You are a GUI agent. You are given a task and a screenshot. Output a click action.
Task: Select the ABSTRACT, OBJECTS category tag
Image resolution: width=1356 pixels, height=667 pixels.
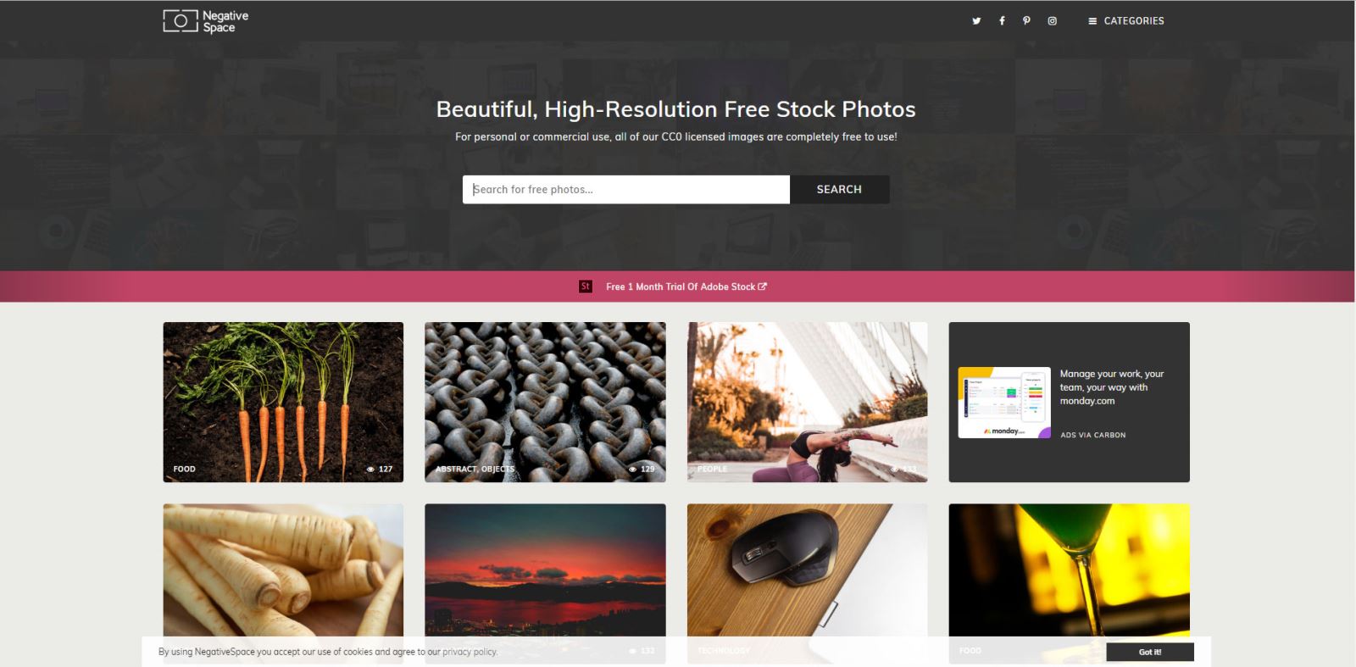tap(475, 469)
